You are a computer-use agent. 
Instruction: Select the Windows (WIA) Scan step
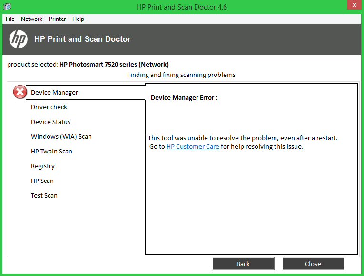(x=61, y=136)
